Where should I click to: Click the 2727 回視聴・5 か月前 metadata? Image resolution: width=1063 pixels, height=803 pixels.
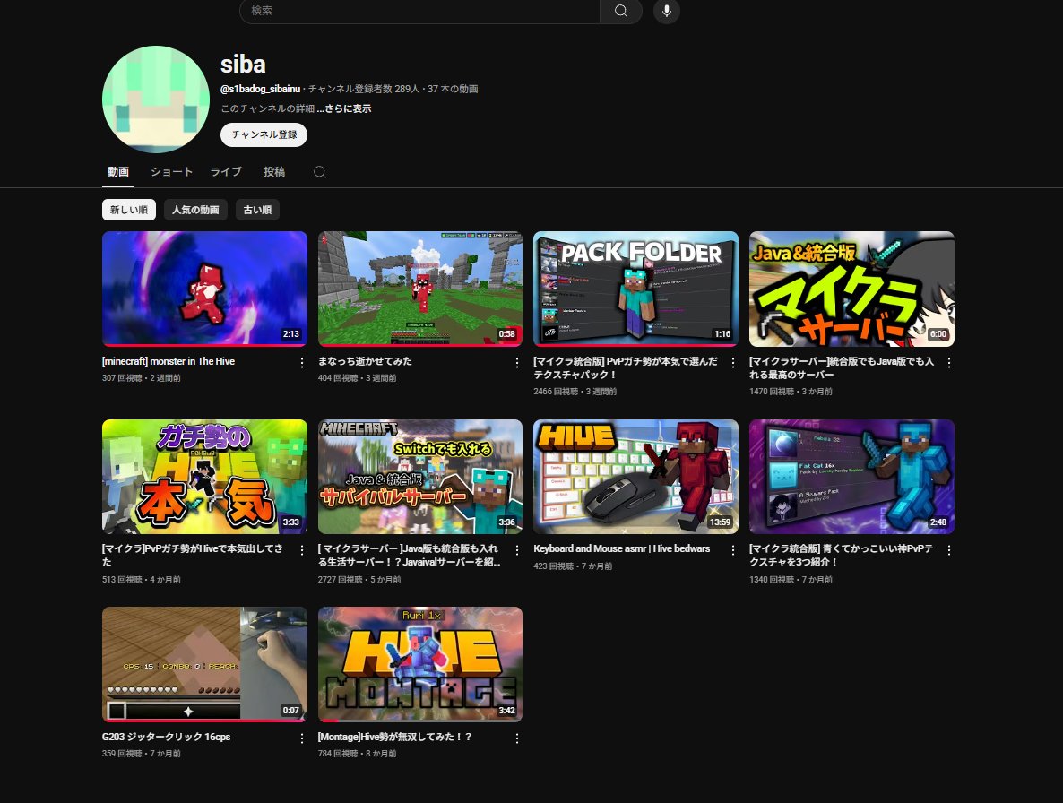pos(359,580)
